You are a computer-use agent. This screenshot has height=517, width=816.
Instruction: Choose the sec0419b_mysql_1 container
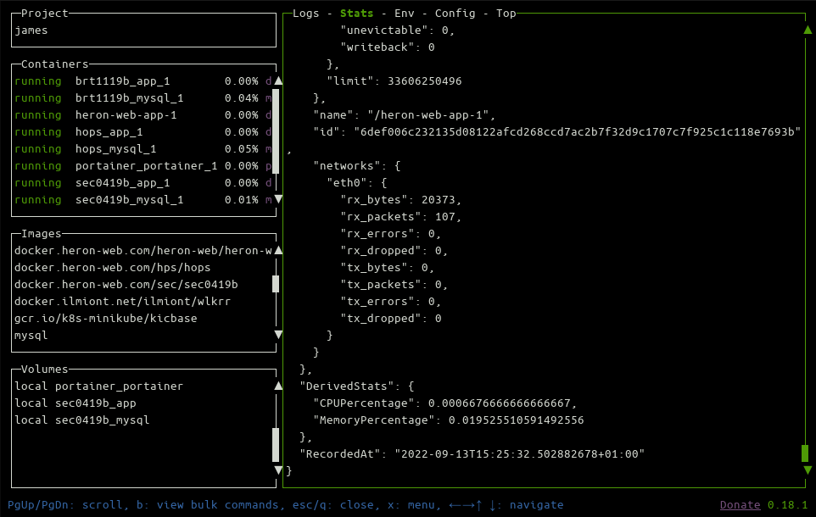point(143,200)
